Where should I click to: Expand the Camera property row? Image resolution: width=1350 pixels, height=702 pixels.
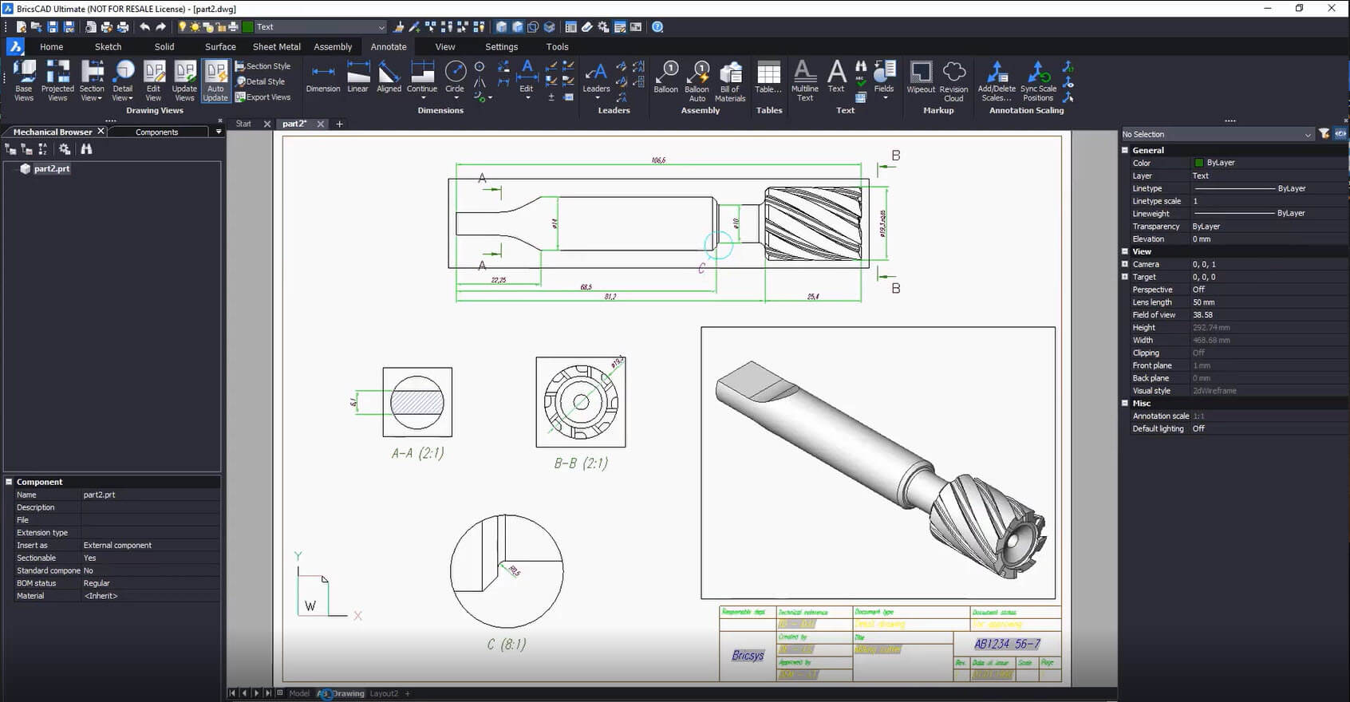point(1126,264)
